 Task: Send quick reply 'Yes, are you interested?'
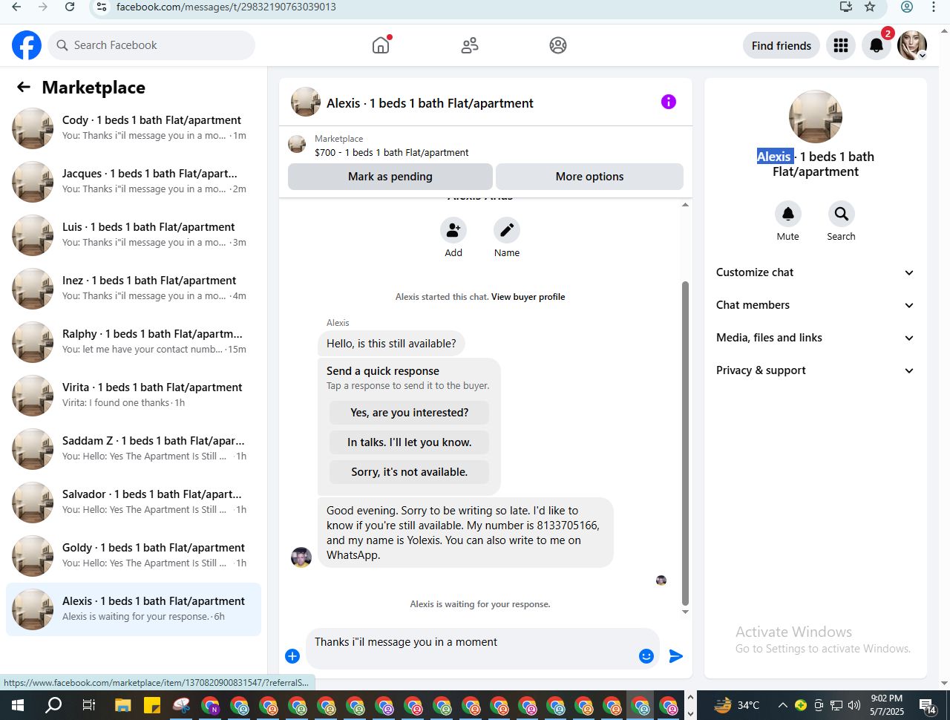pyautogui.click(x=410, y=413)
